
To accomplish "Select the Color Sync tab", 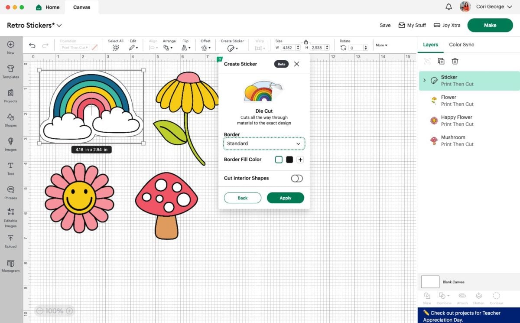I will tap(461, 45).
